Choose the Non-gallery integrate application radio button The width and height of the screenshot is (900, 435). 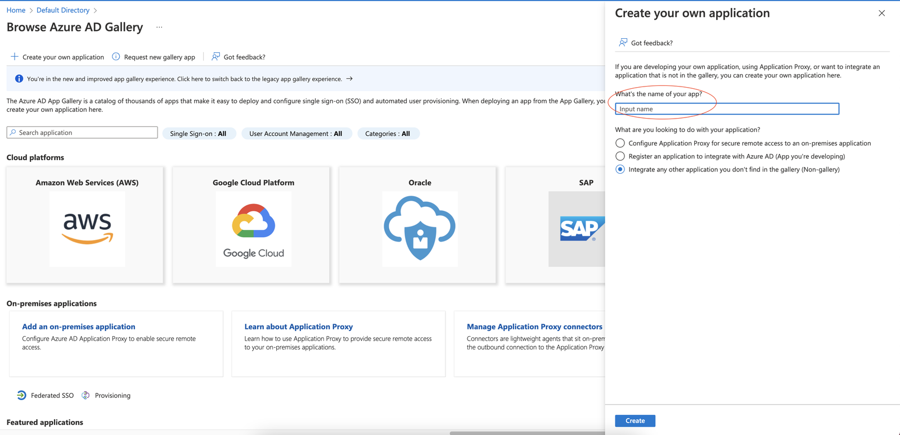point(620,169)
